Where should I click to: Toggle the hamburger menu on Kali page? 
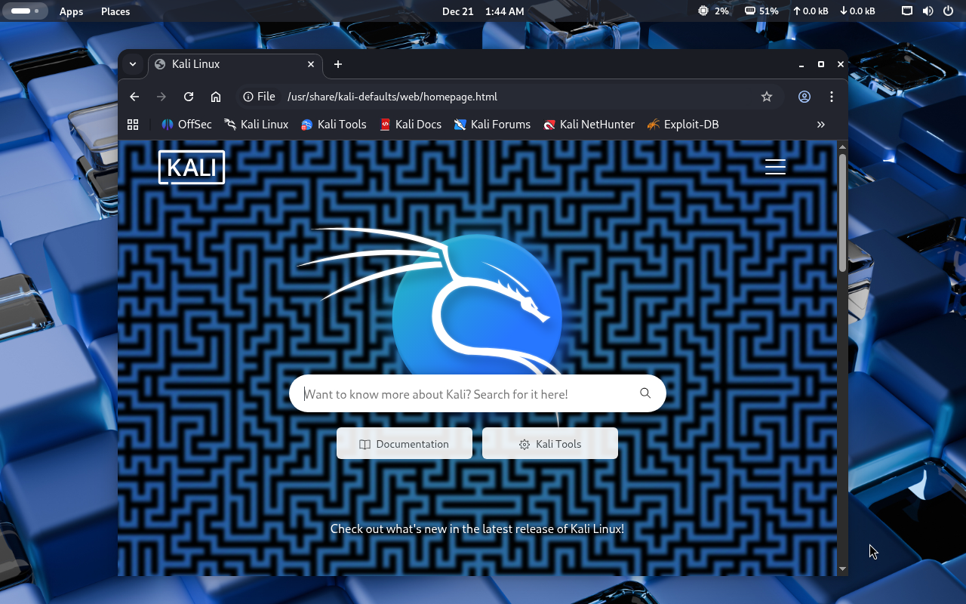[775, 167]
